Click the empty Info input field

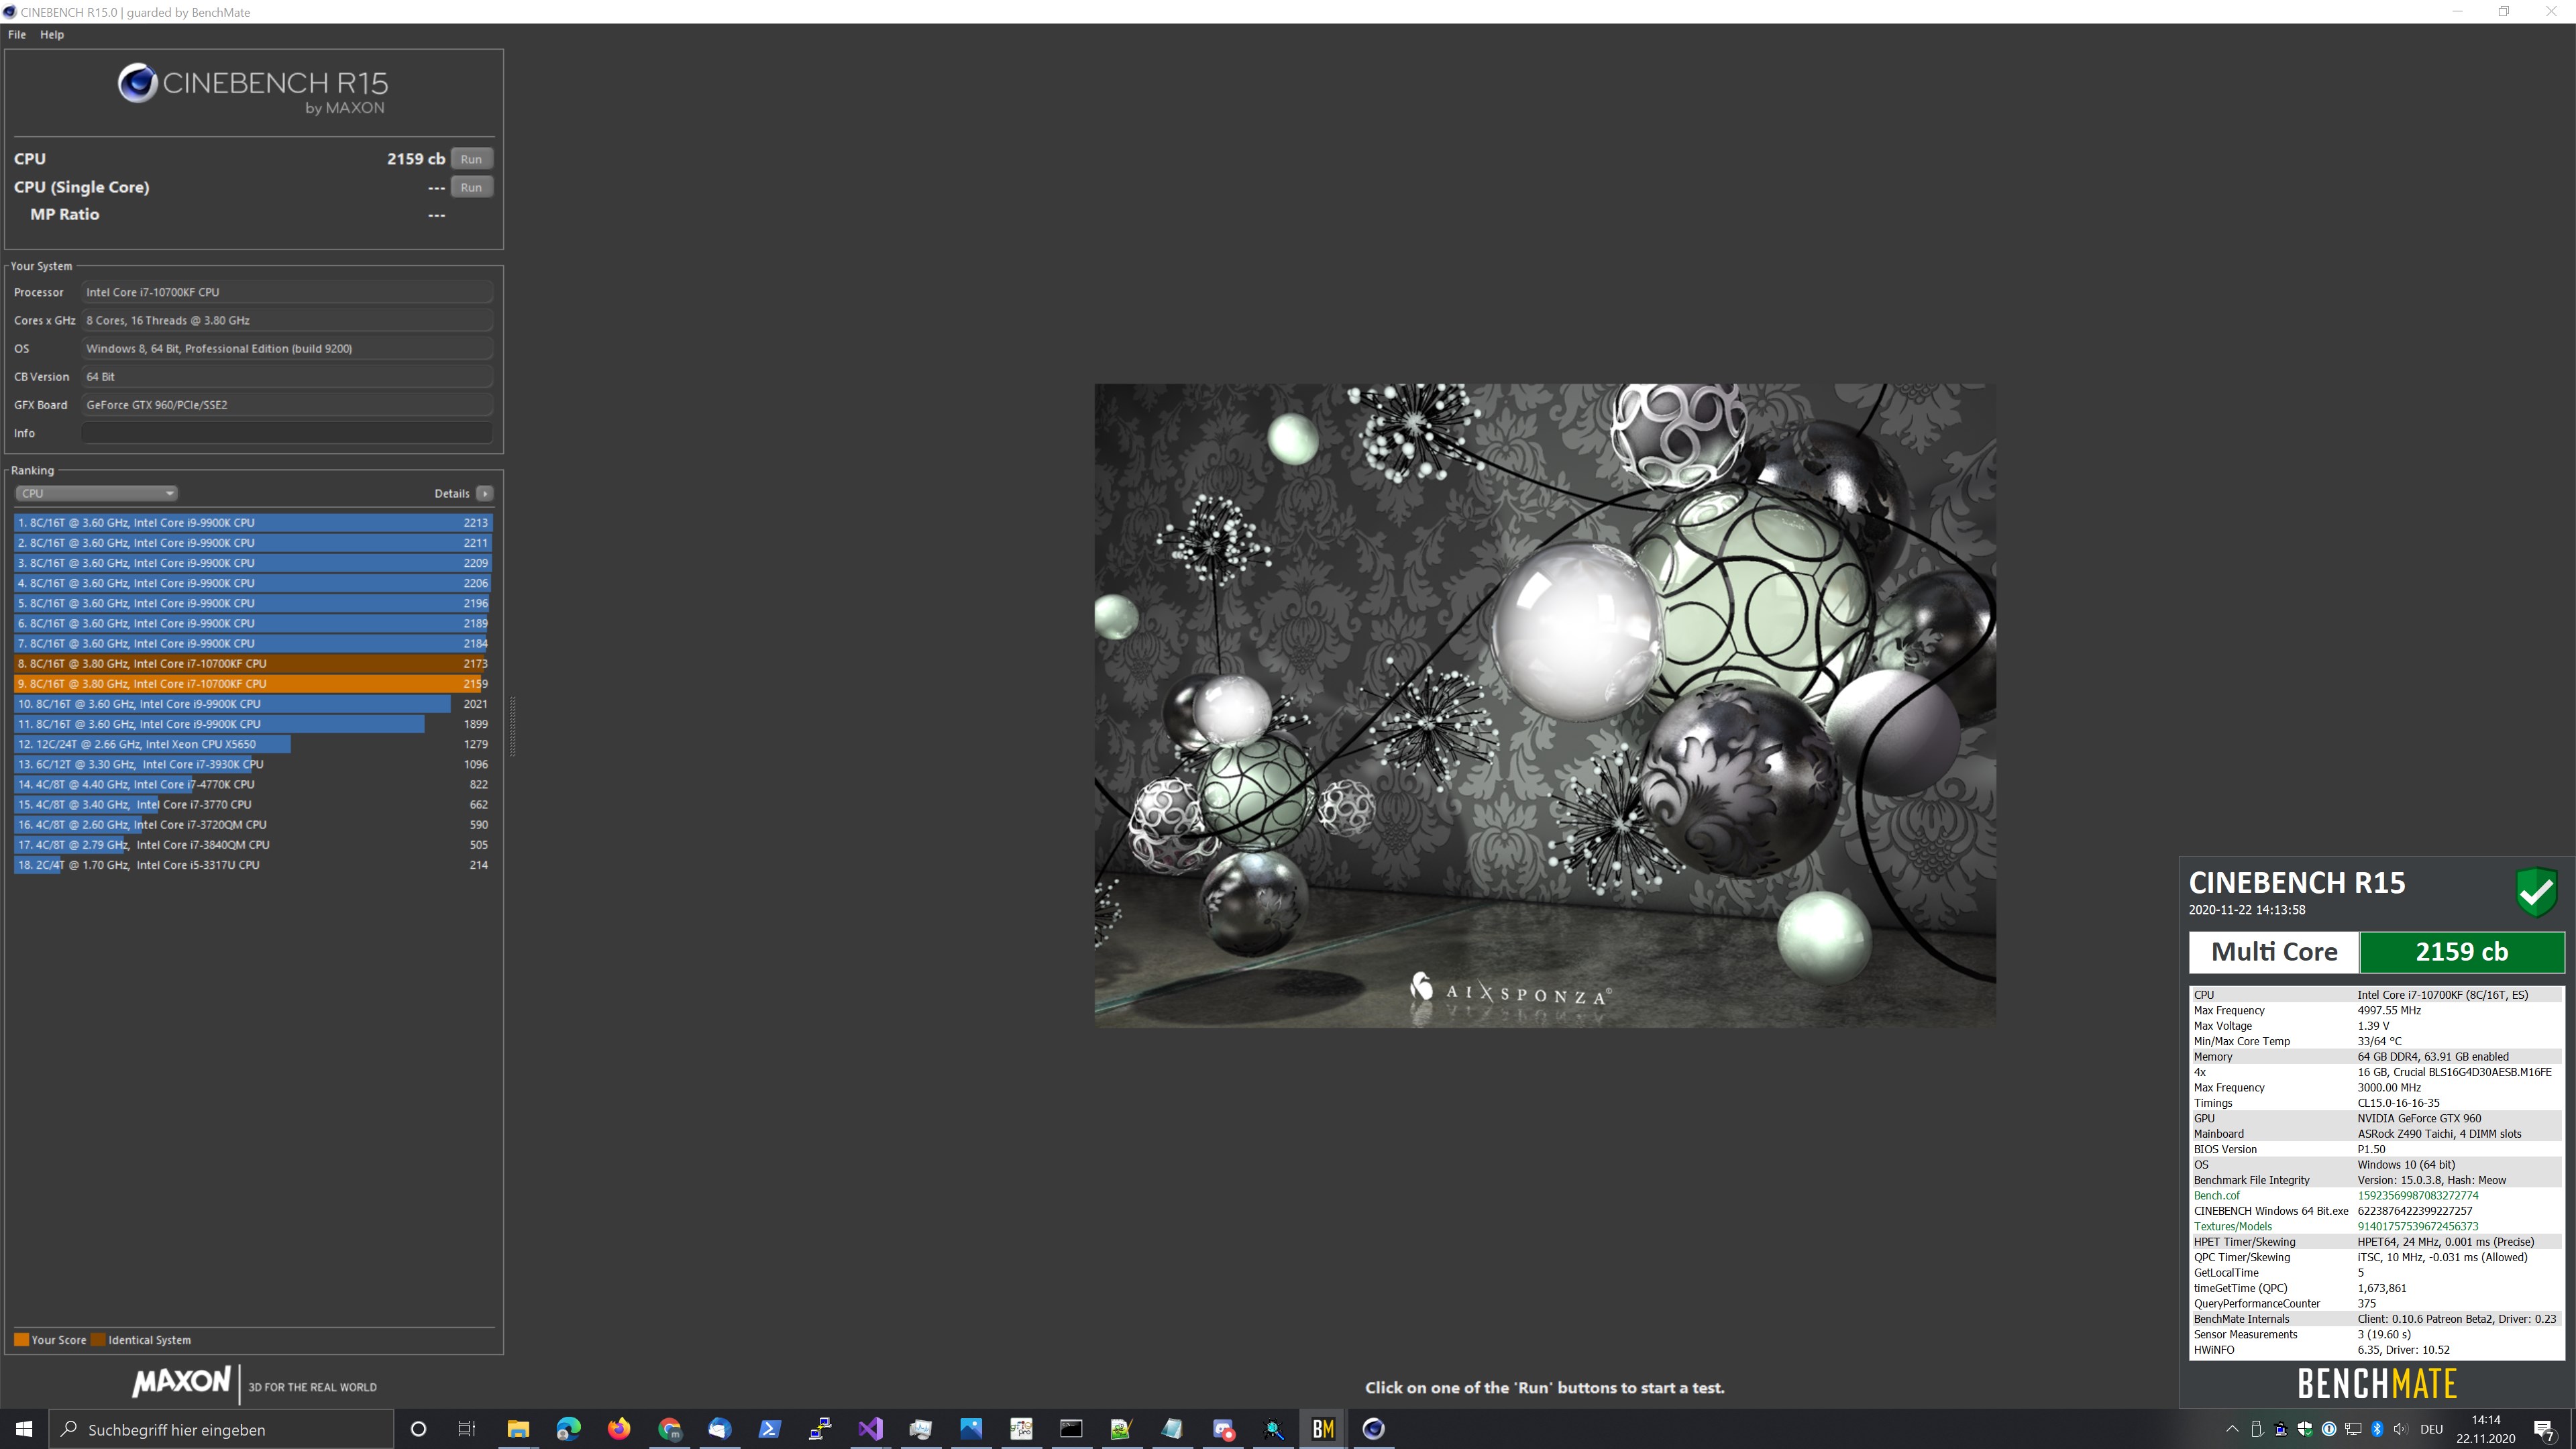point(287,433)
